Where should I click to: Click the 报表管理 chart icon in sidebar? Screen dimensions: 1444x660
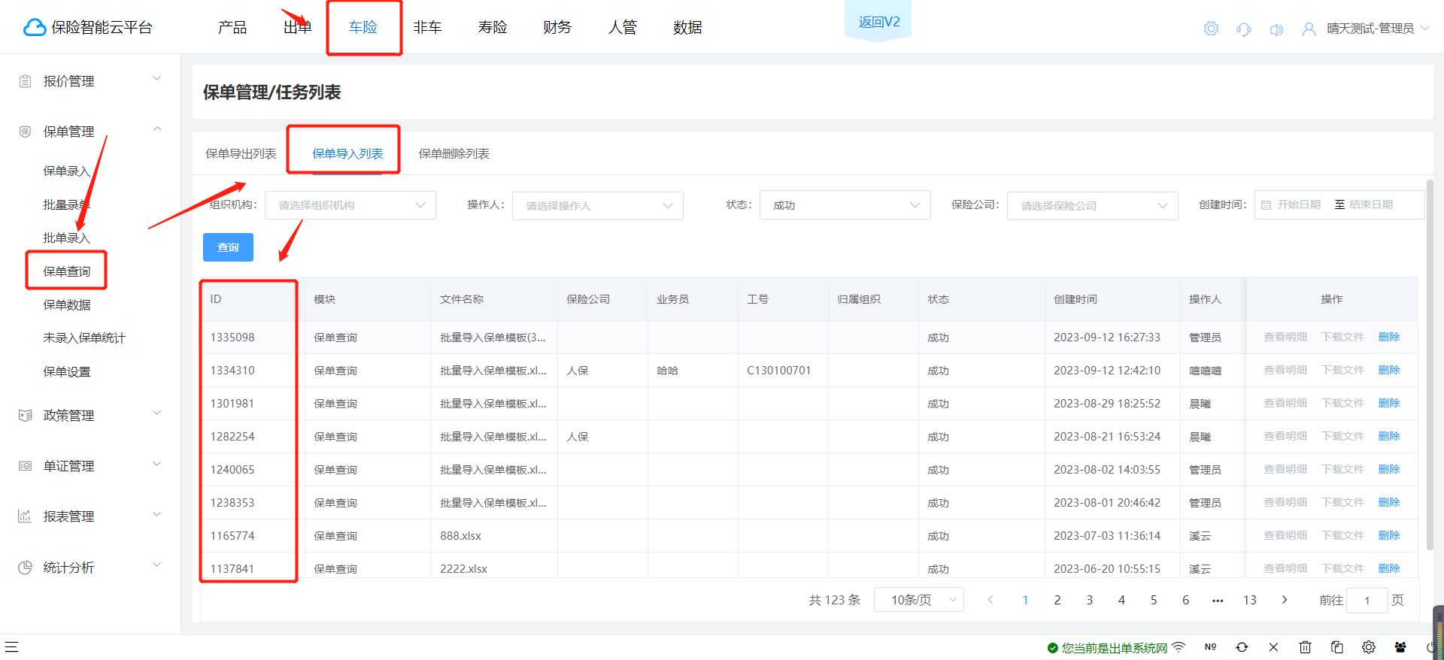click(x=25, y=516)
